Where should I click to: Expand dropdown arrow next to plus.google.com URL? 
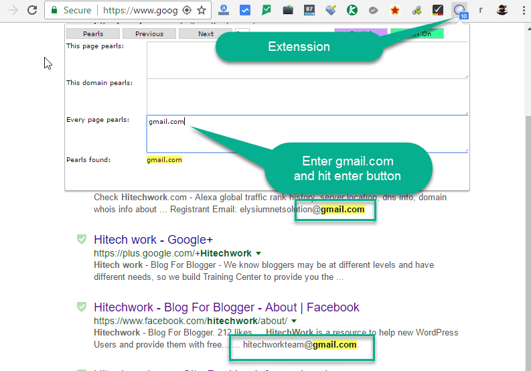click(258, 253)
